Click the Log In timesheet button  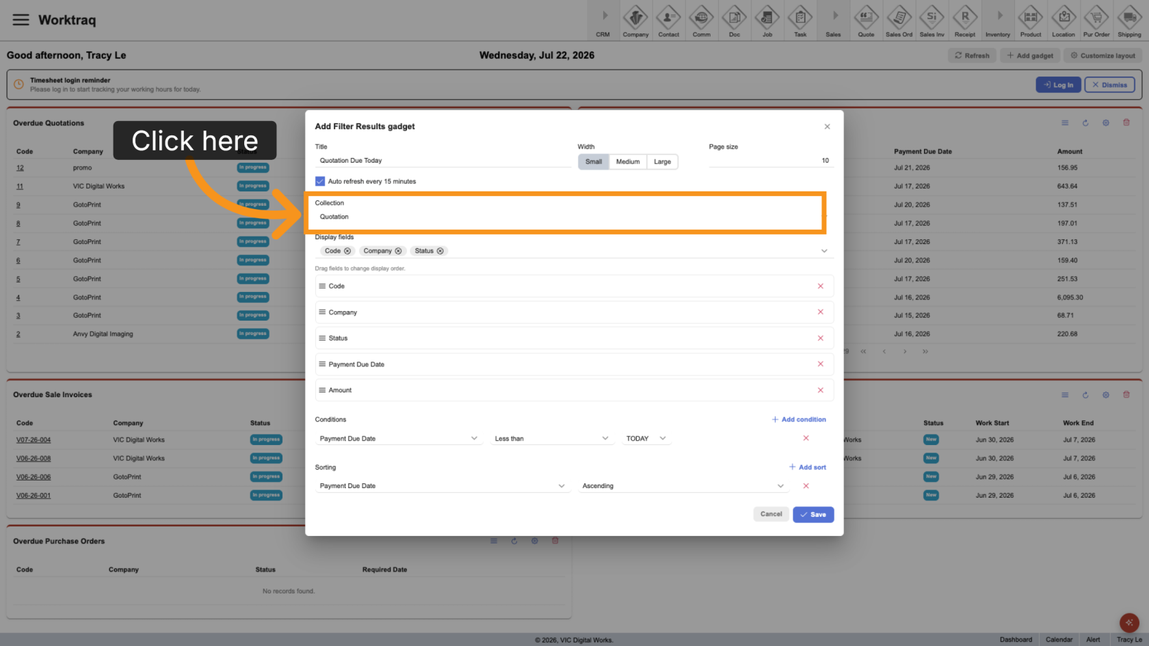(1058, 85)
